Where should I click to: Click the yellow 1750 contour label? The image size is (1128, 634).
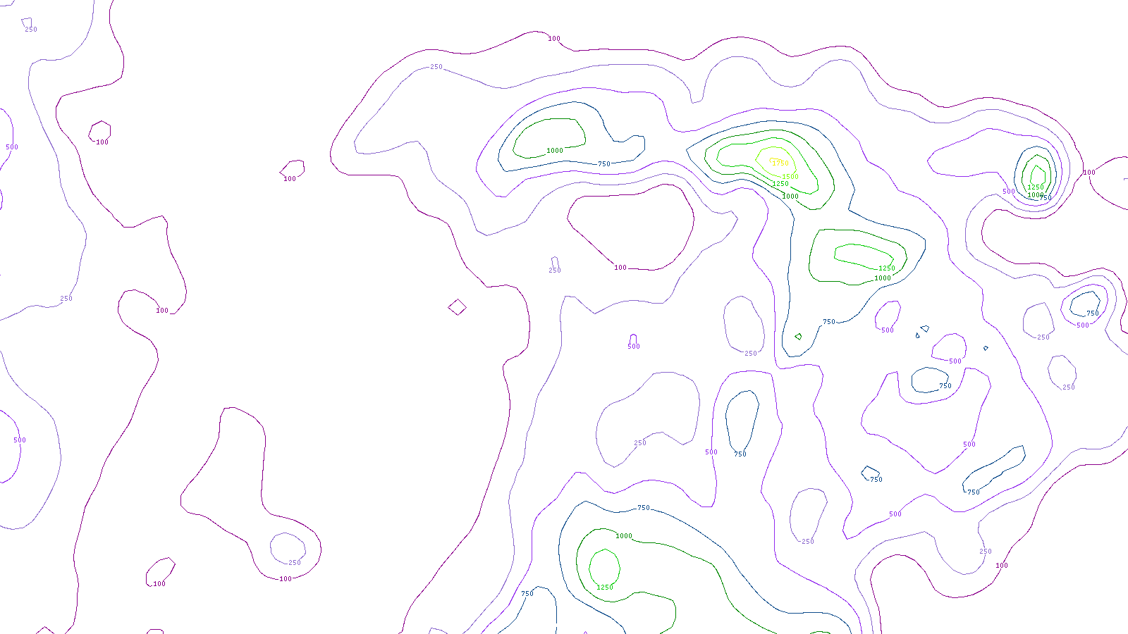click(x=780, y=163)
